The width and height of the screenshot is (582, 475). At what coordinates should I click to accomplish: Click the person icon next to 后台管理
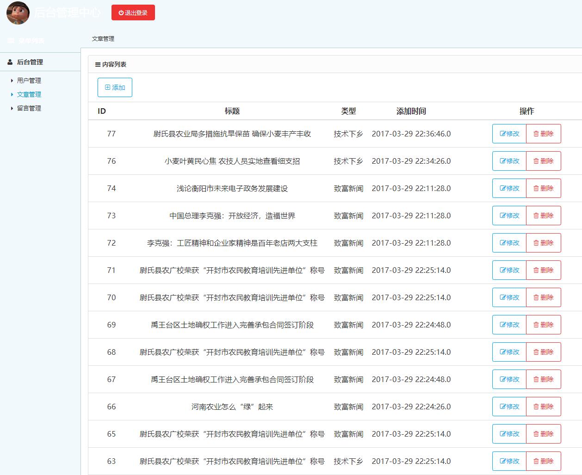[10, 62]
